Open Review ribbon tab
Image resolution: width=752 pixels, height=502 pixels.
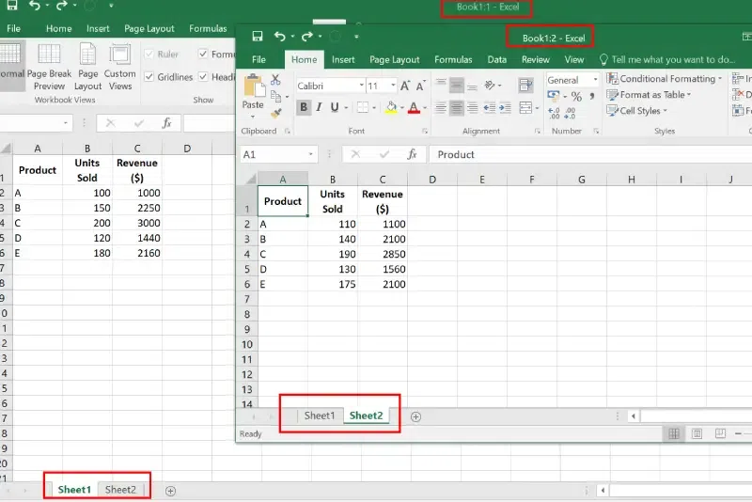coord(535,59)
